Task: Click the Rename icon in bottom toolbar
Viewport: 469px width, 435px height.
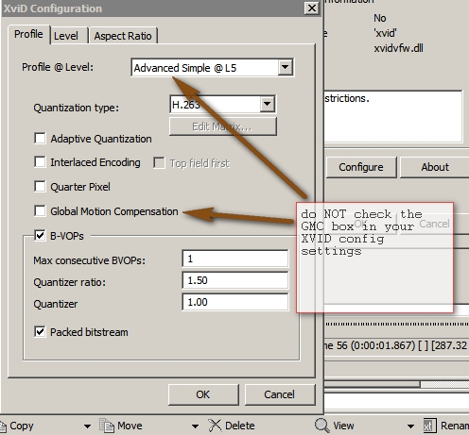Action: [x=429, y=426]
